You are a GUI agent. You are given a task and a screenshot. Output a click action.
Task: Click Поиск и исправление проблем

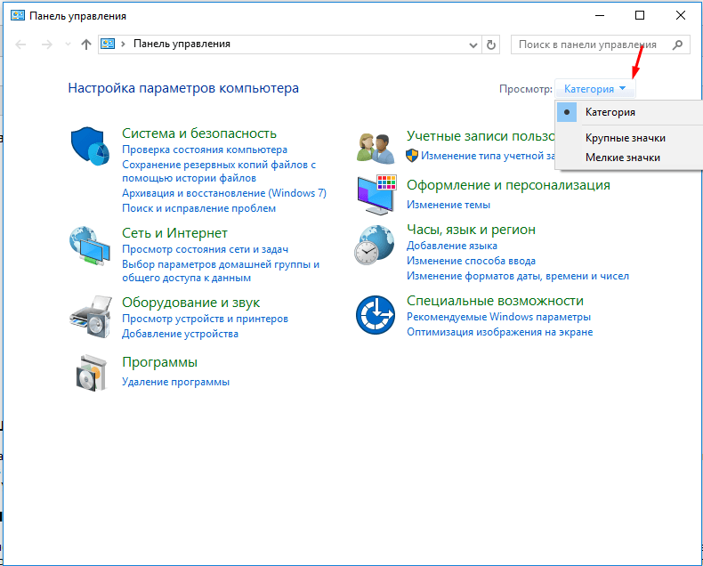pyautogui.click(x=198, y=208)
